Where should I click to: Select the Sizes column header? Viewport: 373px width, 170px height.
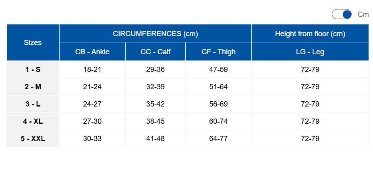click(x=33, y=43)
